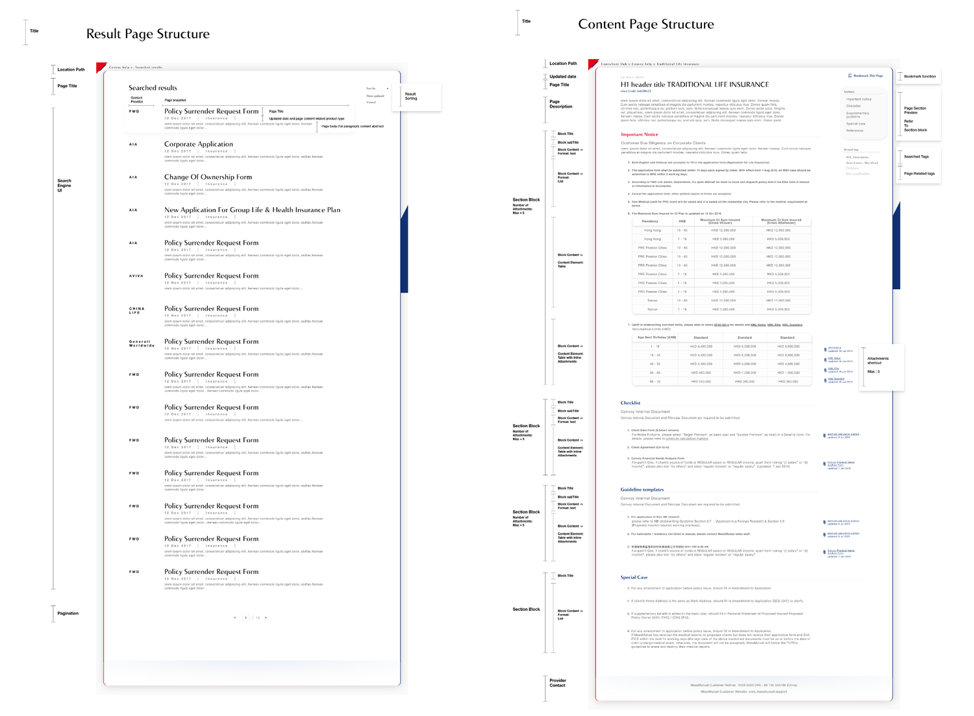Click the 'Residency' table column header
The image size is (974, 716).
pyautogui.click(x=650, y=221)
